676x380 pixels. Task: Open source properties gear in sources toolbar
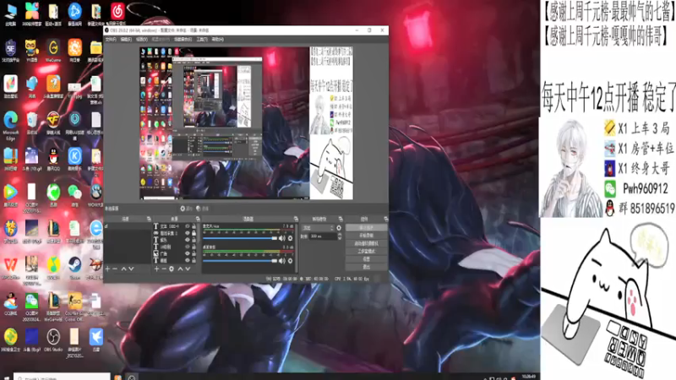pos(172,269)
